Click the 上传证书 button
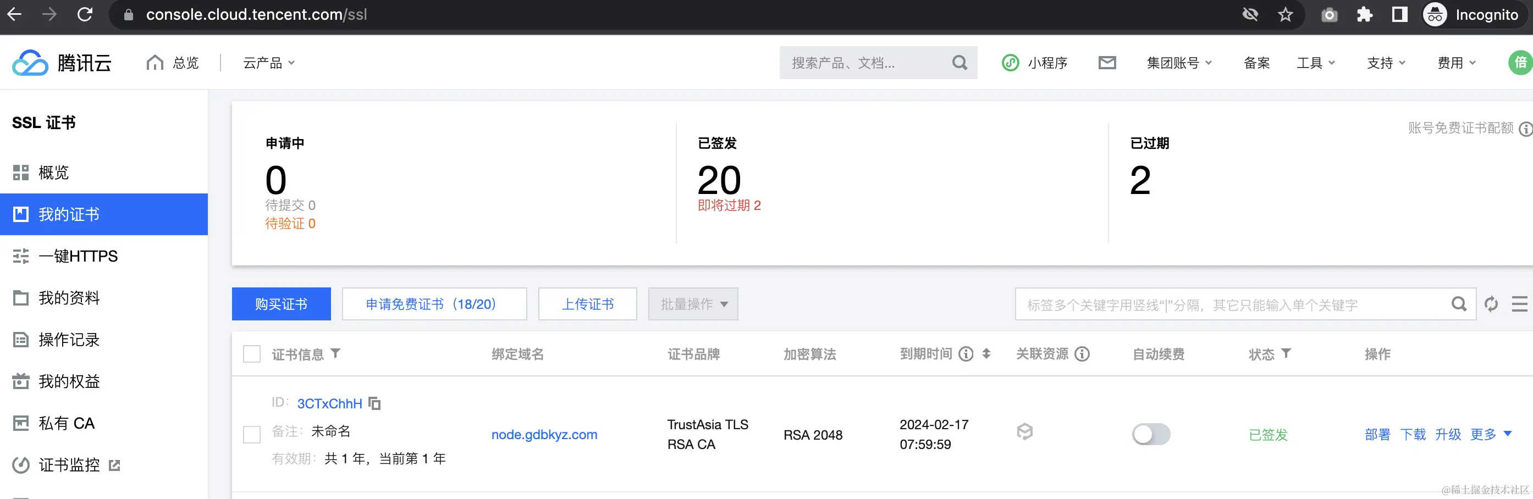 (x=587, y=304)
